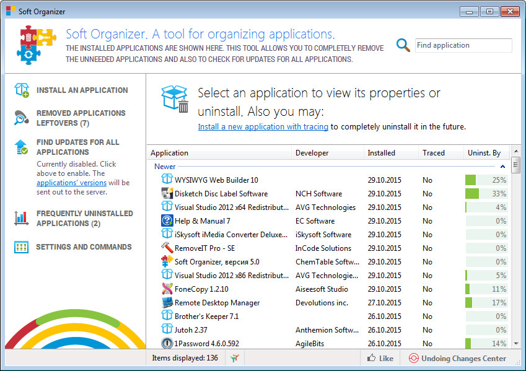Viewport: 526px width, 371px height.
Task: Click the applications' versions link
Action: pyautogui.click(x=71, y=183)
